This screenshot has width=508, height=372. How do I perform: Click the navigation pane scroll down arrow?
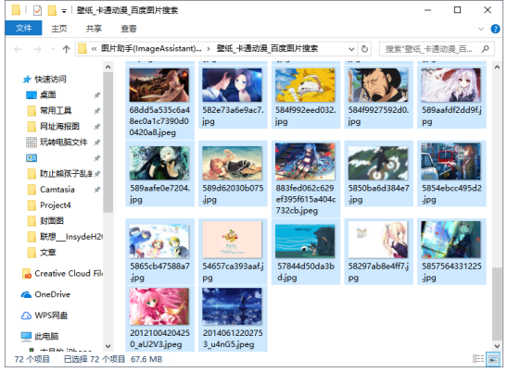pos(108,346)
